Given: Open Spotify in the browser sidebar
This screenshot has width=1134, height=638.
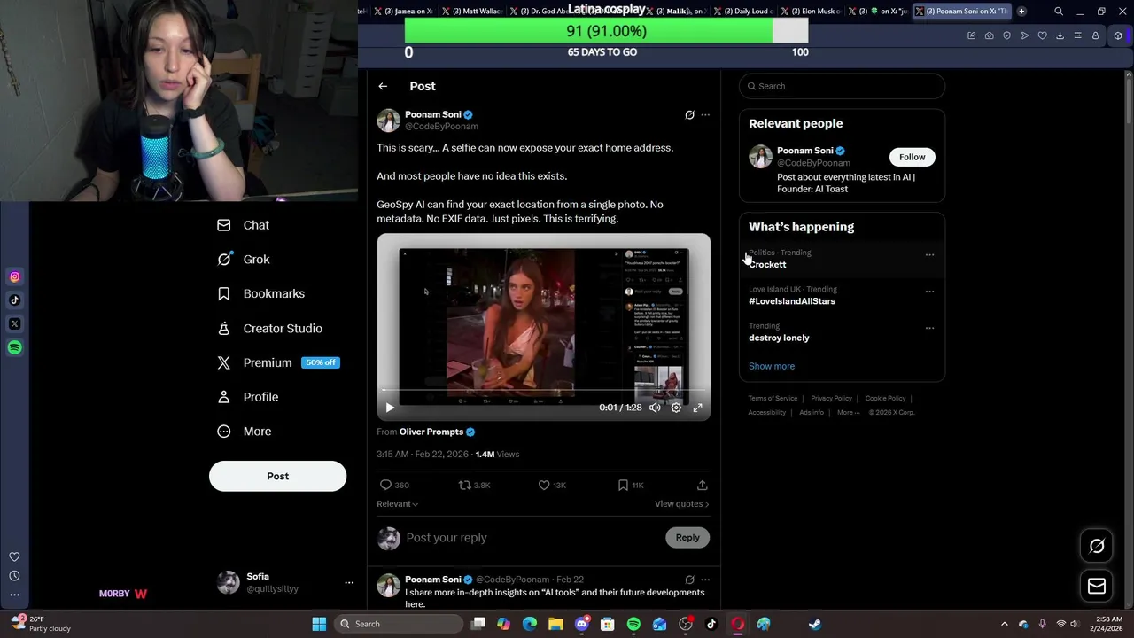Looking at the screenshot, I should [14, 347].
